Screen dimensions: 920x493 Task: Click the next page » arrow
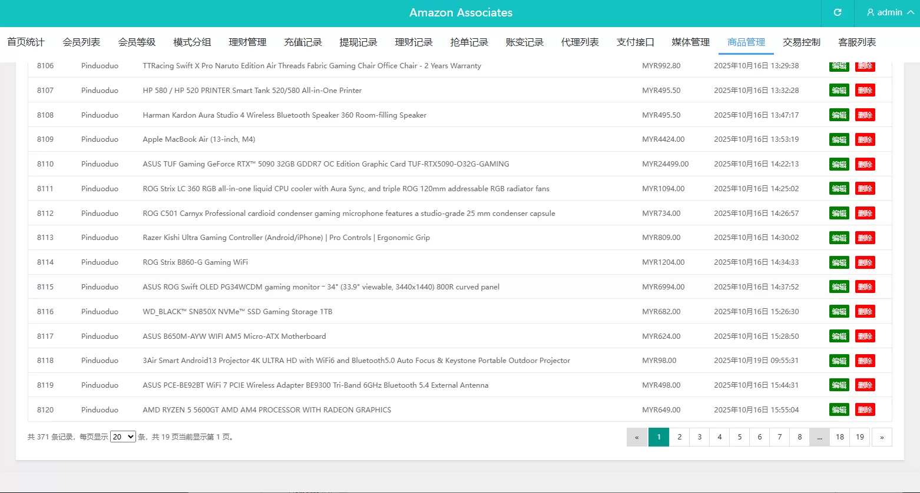click(x=882, y=437)
